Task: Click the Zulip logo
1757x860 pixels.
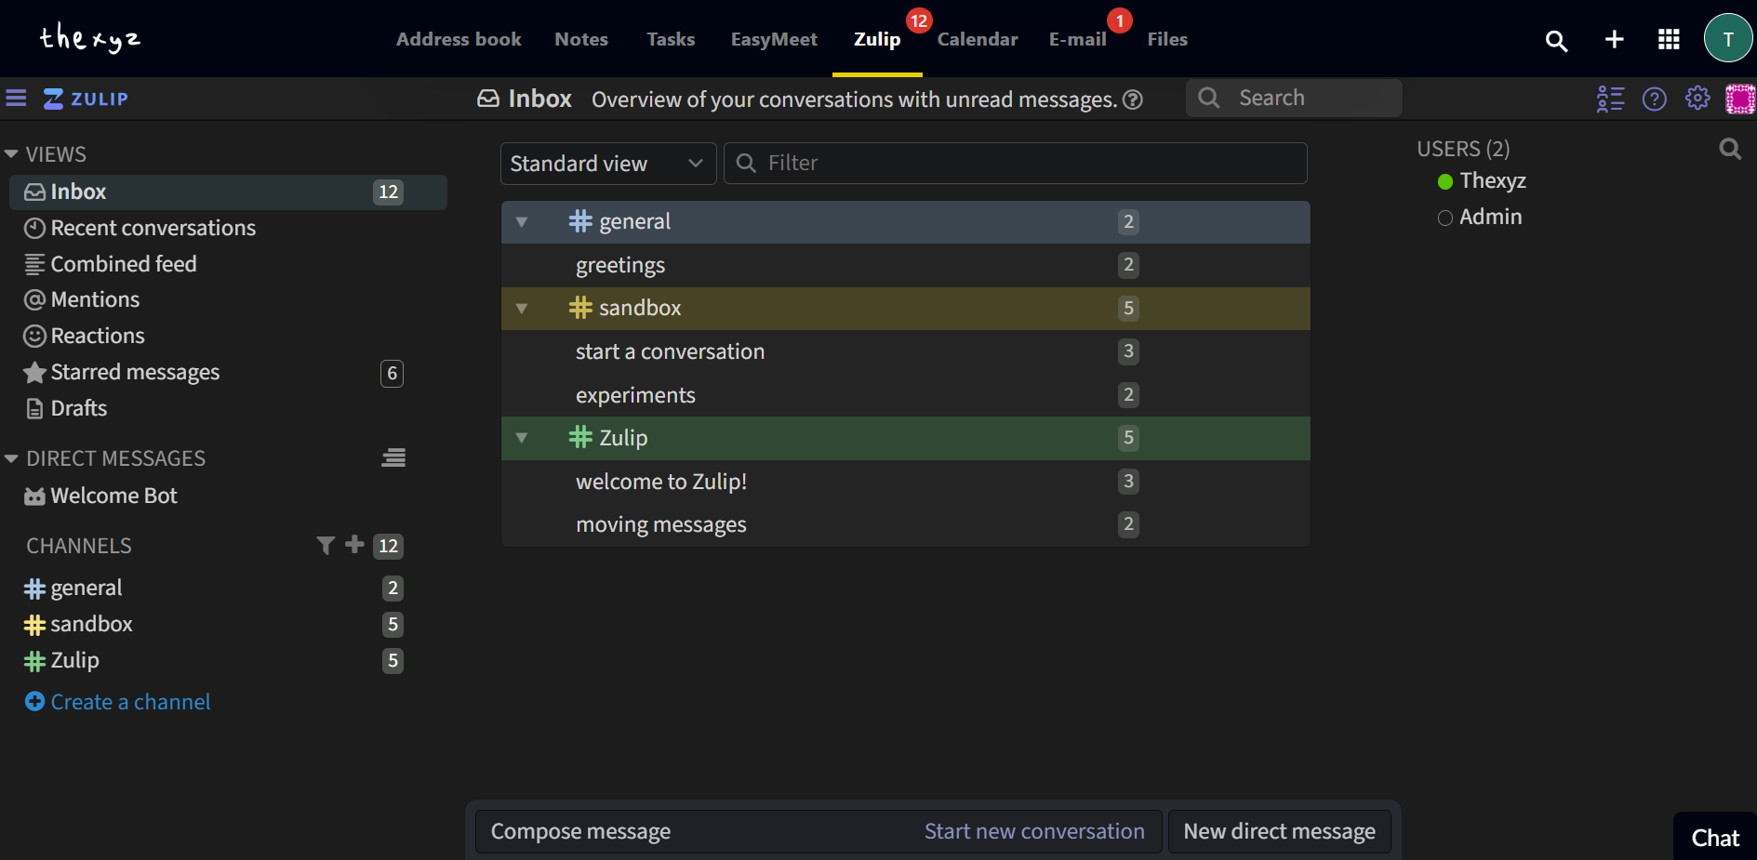Action: click(x=86, y=98)
